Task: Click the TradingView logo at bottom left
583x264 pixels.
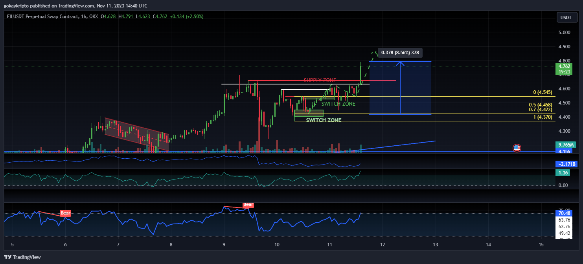Action: click(22, 257)
